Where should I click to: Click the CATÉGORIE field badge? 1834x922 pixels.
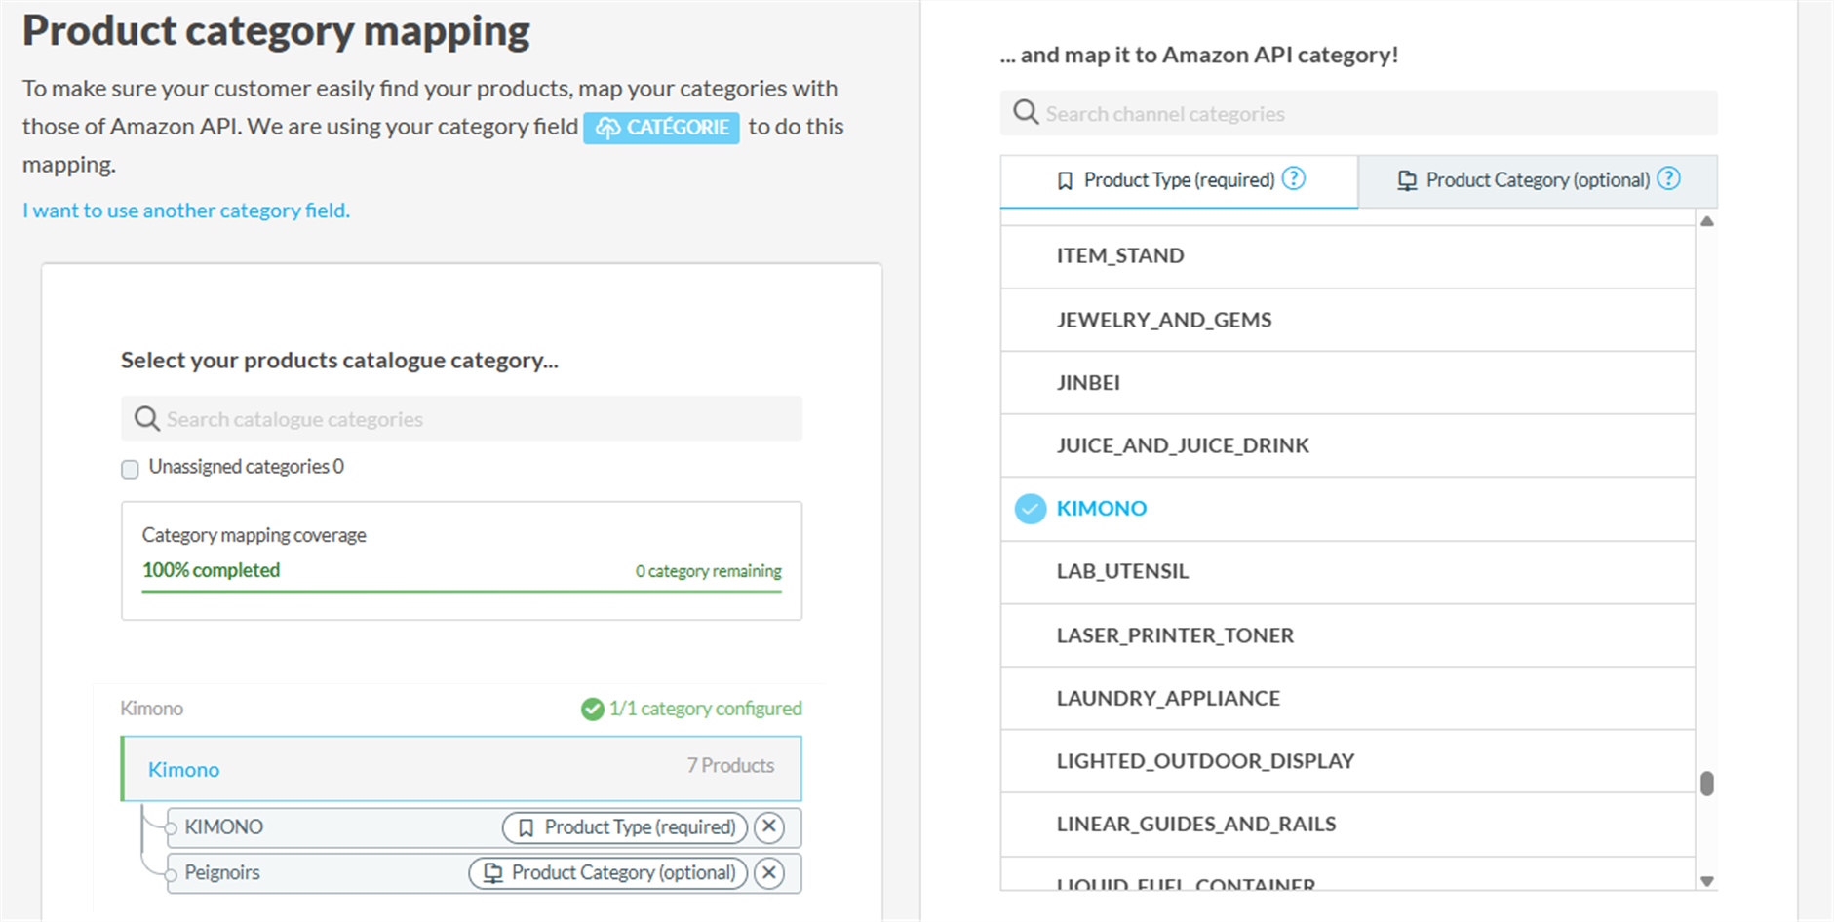coord(661,128)
